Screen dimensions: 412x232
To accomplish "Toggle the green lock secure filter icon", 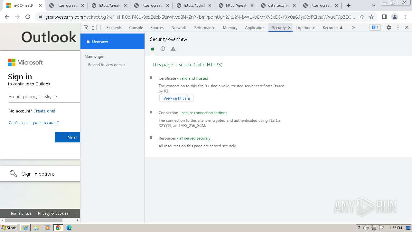I will click(153, 49).
